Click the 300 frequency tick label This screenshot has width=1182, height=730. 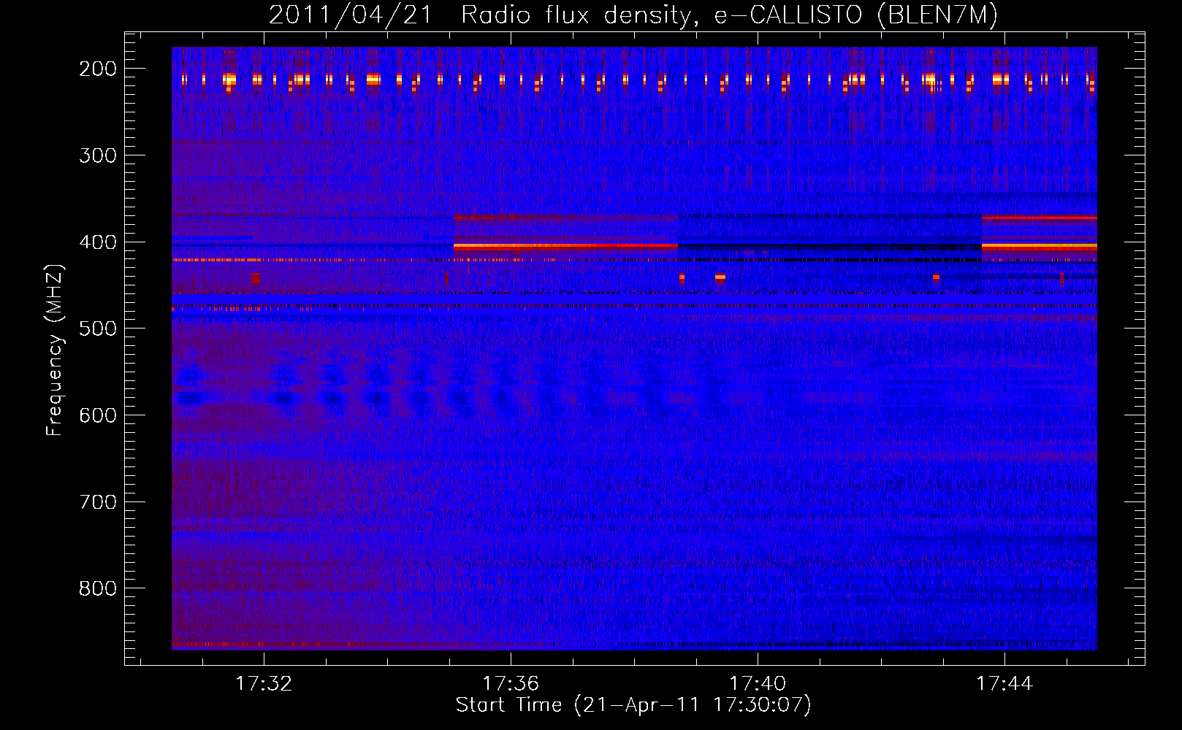click(98, 155)
